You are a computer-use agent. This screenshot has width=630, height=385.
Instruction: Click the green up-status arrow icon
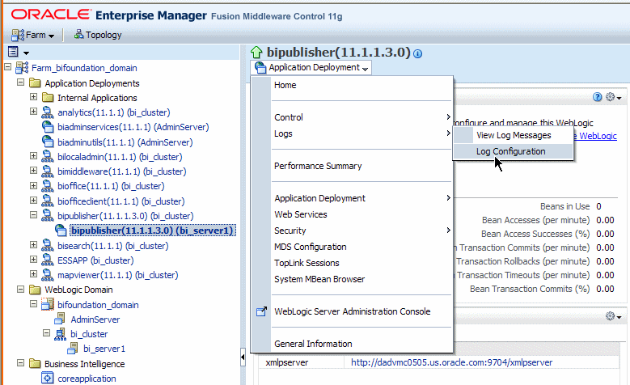tap(256, 53)
